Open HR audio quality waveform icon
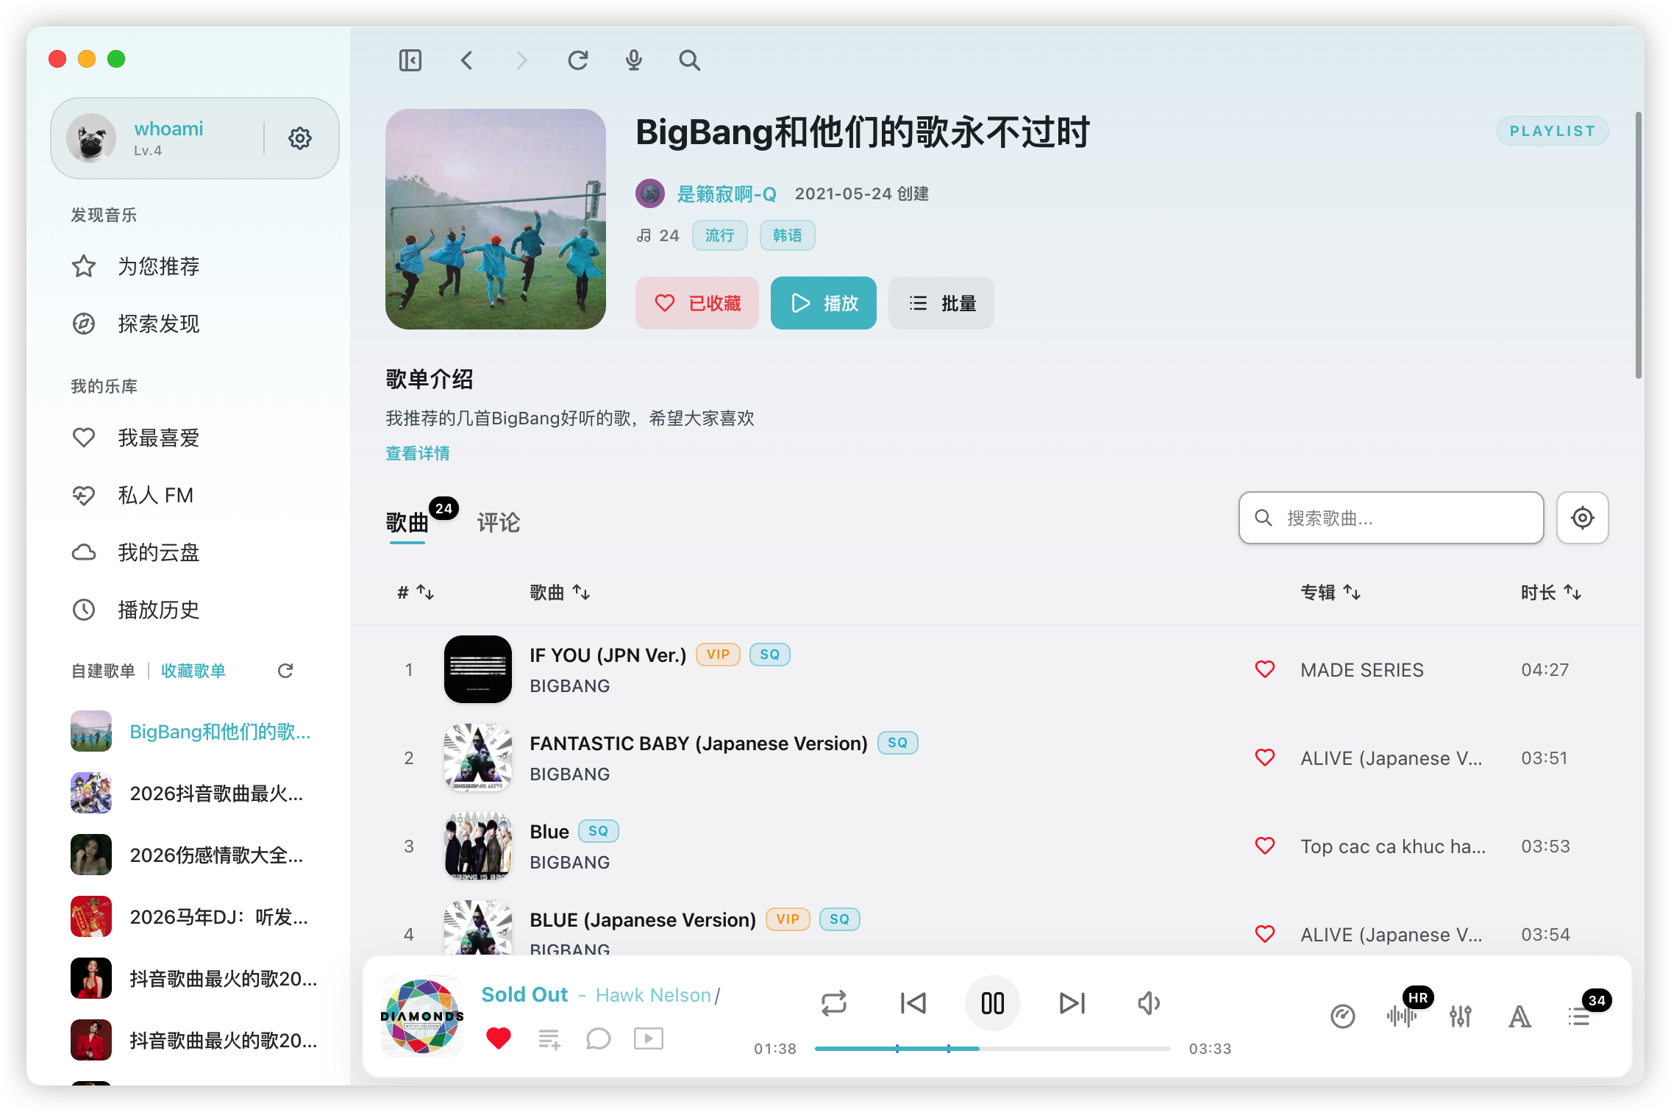Screen dimensions: 1671x1112 (x=1403, y=1015)
